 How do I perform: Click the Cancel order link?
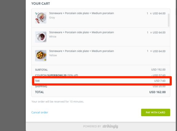pos(40,113)
